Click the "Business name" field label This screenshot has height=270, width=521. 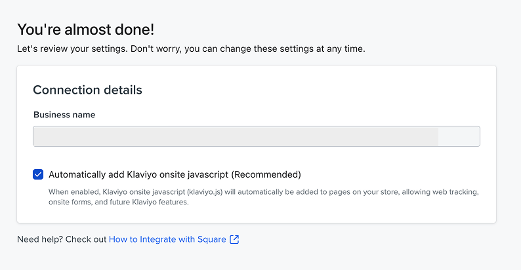pyautogui.click(x=64, y=115)
